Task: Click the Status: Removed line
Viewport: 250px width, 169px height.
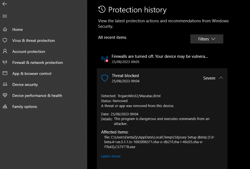Action: 114,101
